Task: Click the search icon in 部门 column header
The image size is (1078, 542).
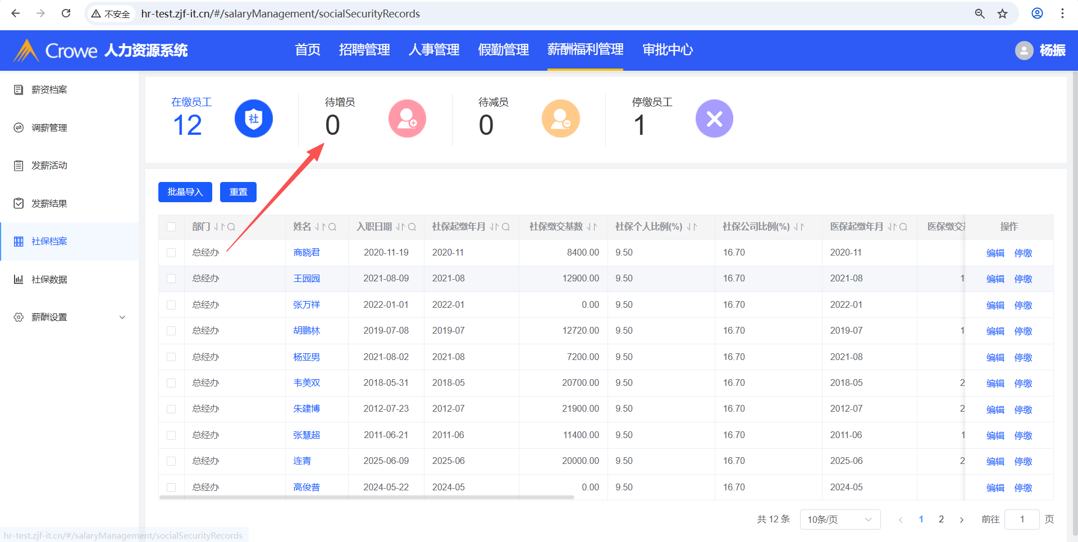Action: 231,227
